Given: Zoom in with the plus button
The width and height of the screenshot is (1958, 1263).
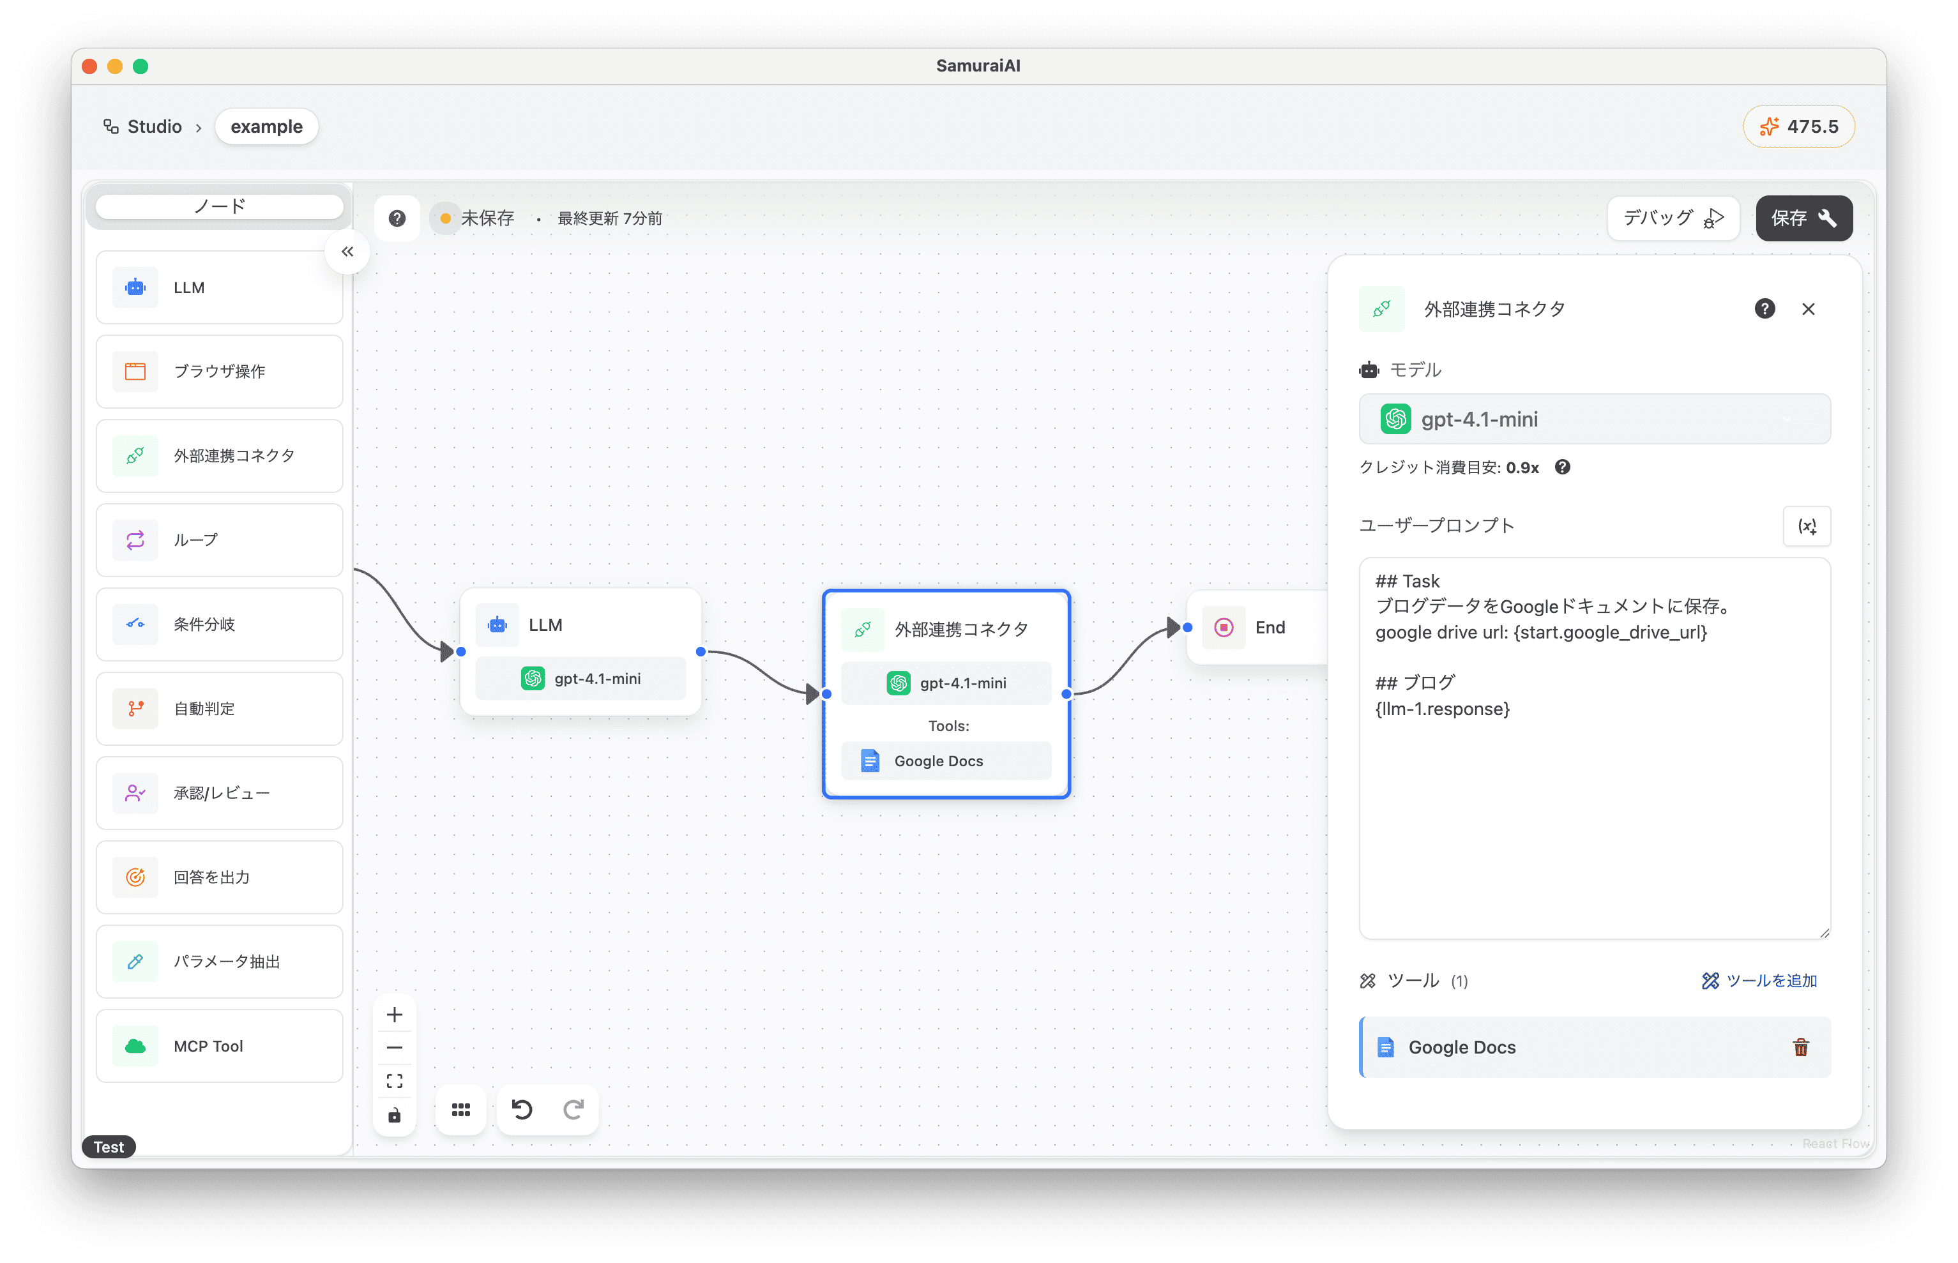Looking at the screenshot, I should [x=395, y=1015].
